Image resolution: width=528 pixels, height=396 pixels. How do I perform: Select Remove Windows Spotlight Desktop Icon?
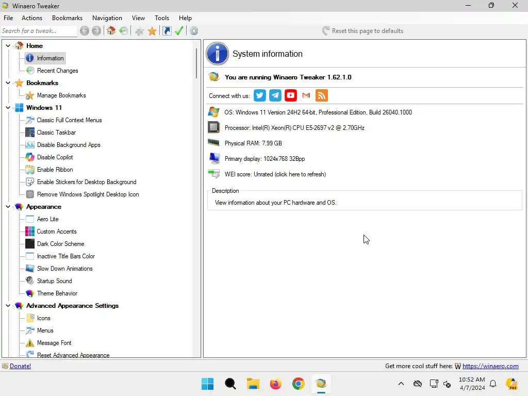[x=88, y=194]
